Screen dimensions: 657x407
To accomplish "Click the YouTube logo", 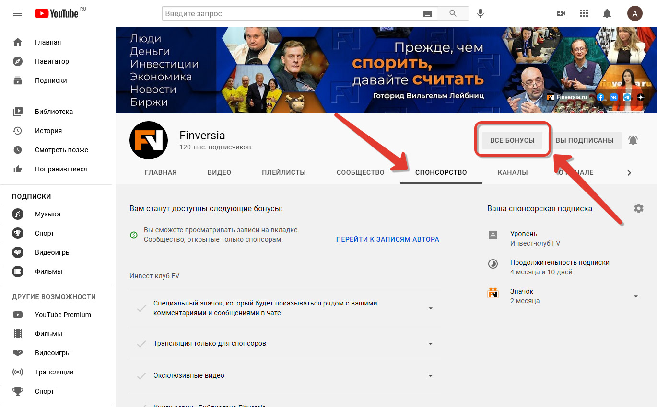I will click(57, 13).
